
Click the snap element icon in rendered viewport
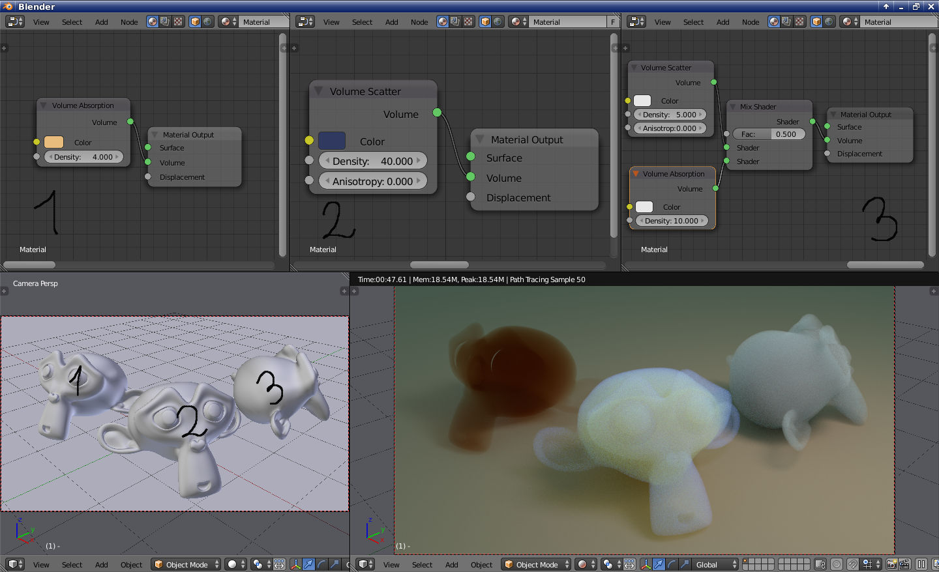[x=869, y=564]
